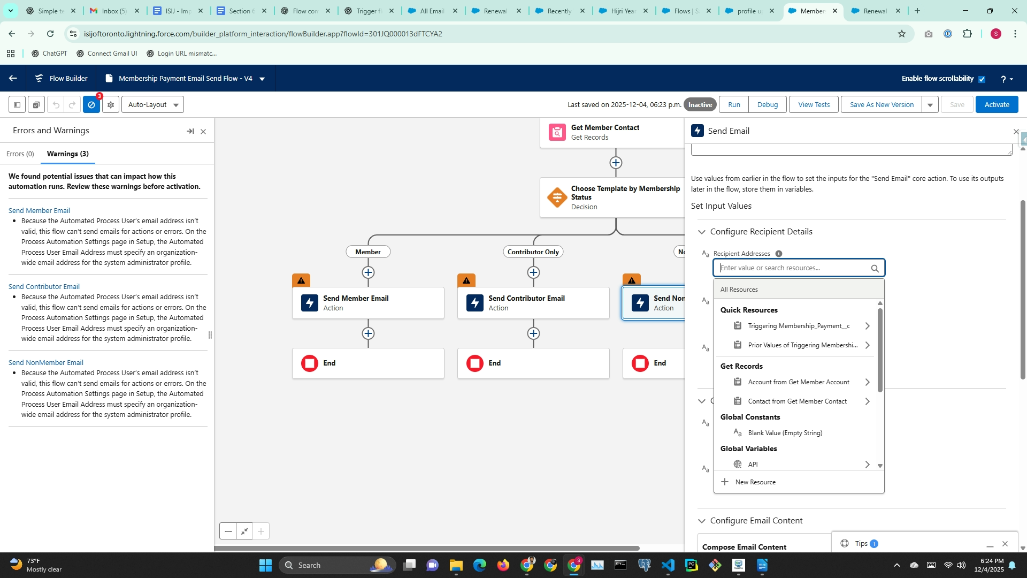Image resolution: width=1027 pixels, height=578 pixels.
Task: Click the Send Member Email action icon
Action: [x=310, y=303]
